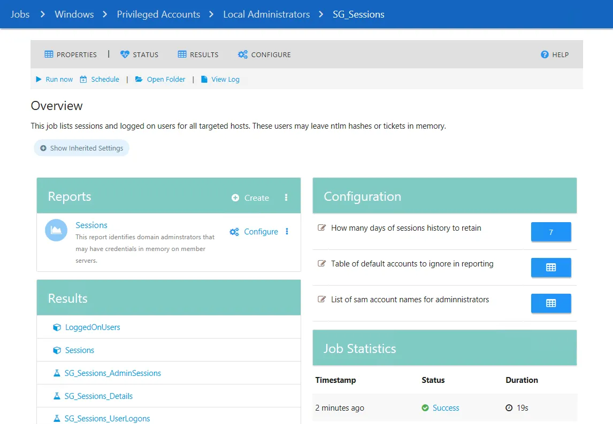Screen dimensions: 613x424
Task: Click the Open Folder link
Action: pos(166,79)
